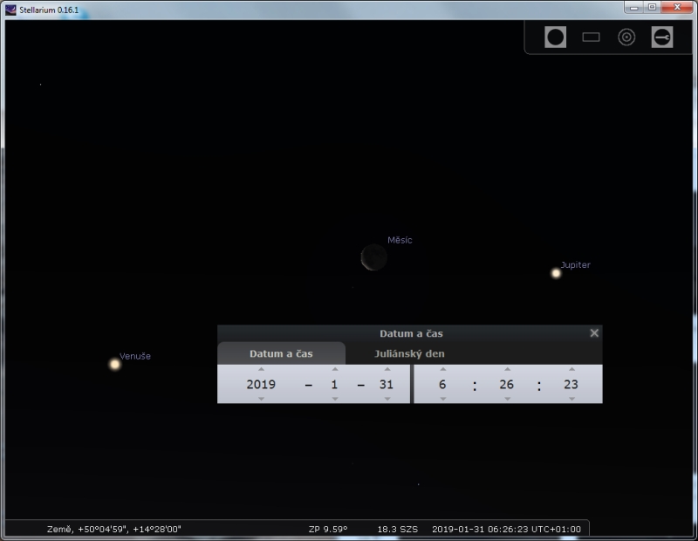Click the Venuše label
The width and height of the screenshot is (698, 541).
pos(135,356)
